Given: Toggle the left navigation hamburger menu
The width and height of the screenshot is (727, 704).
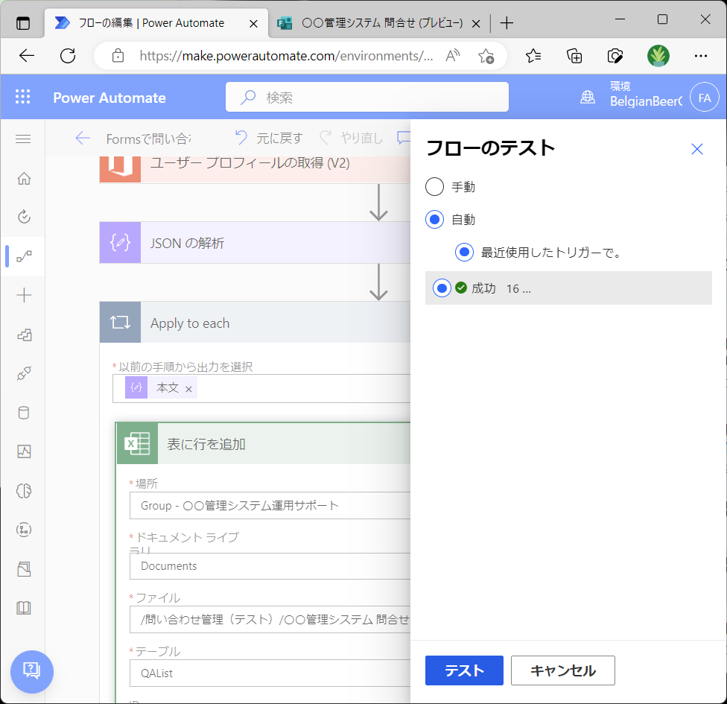Looking at the screenshot, I should tap(23, 139).
